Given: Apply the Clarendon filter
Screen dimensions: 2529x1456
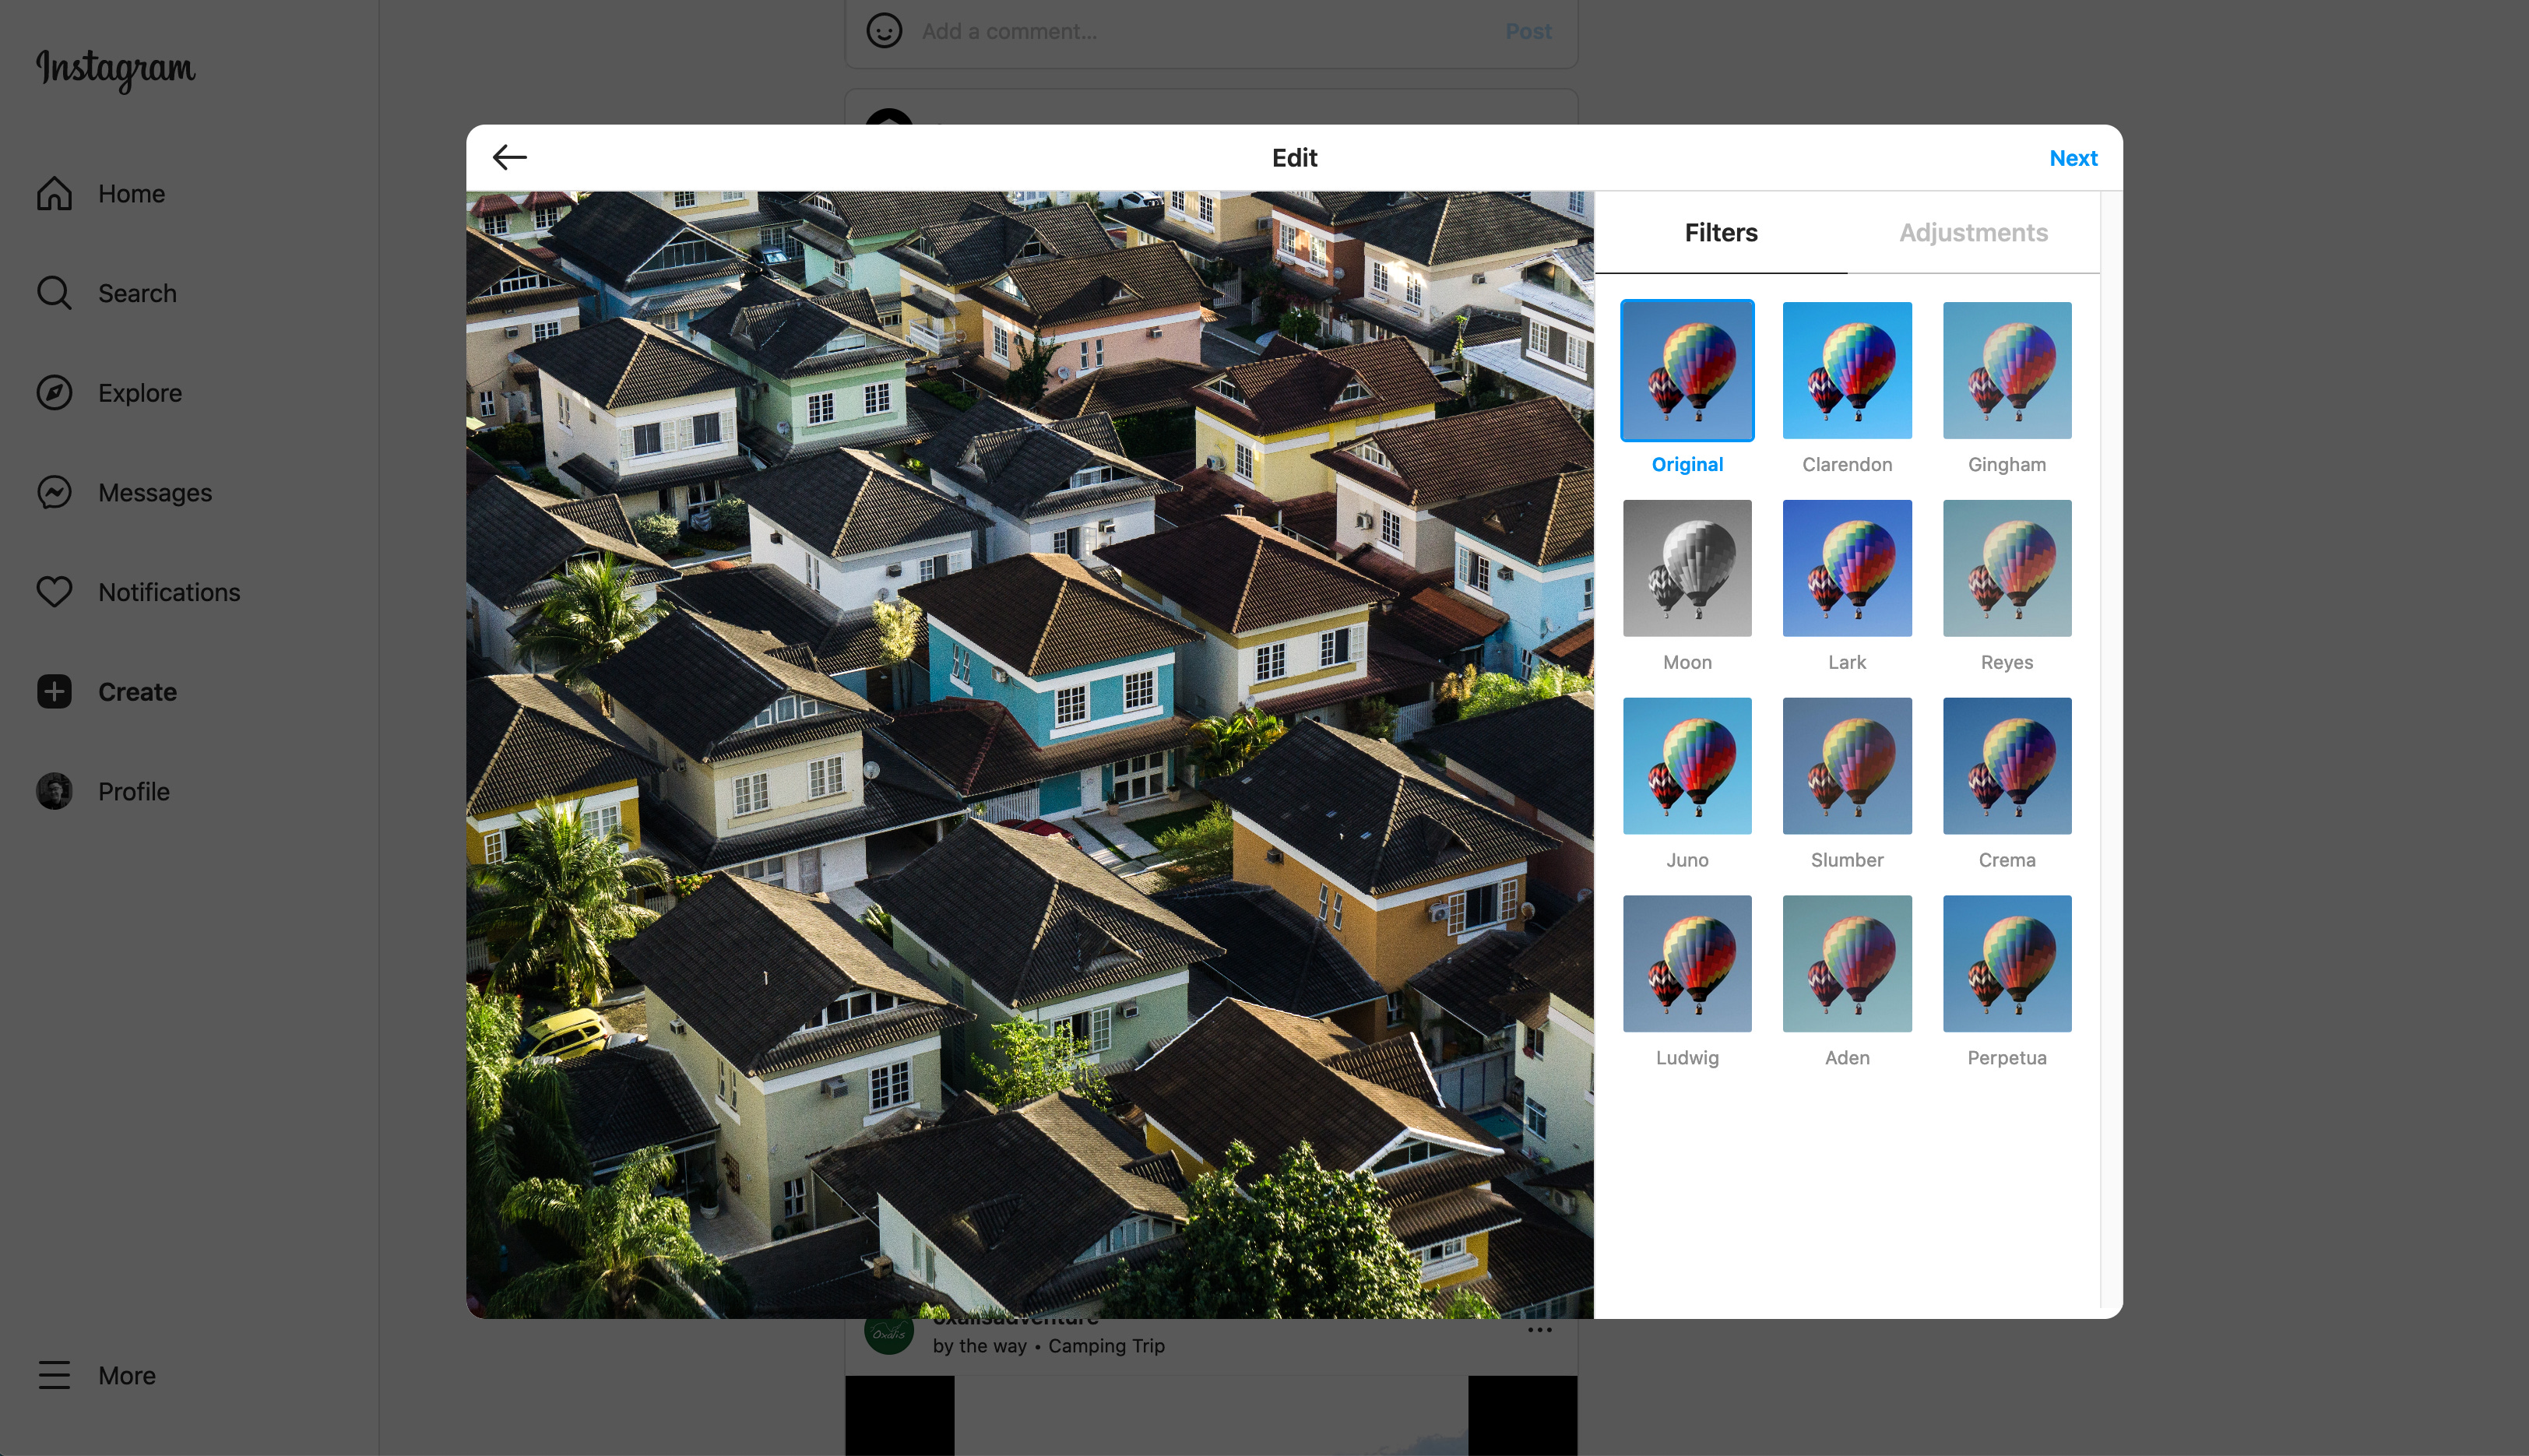Looking at the screenshot, I should coord(1846,370).
